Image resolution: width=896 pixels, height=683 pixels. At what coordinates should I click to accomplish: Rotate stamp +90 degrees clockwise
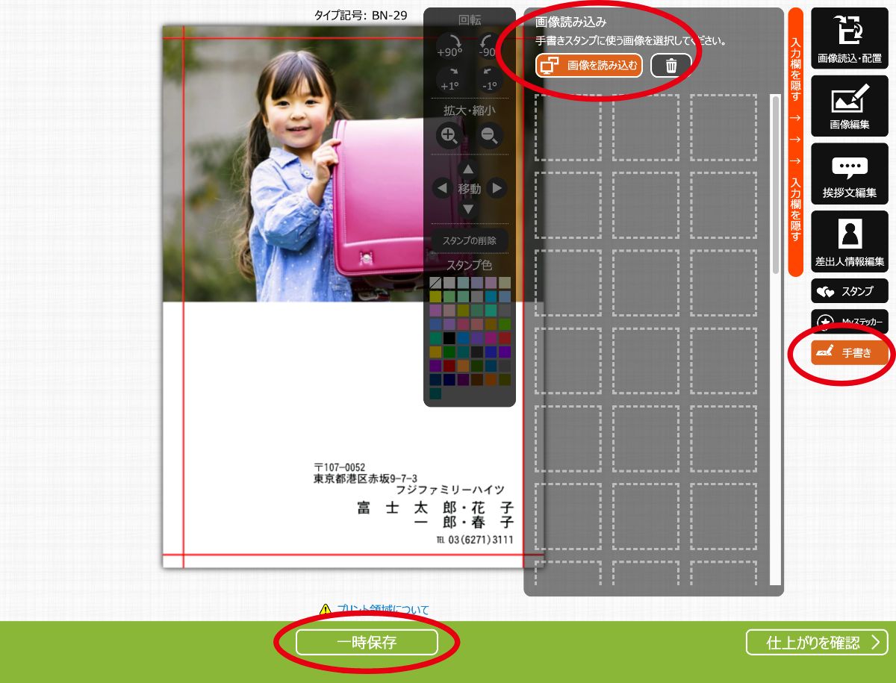click(449, 46)
